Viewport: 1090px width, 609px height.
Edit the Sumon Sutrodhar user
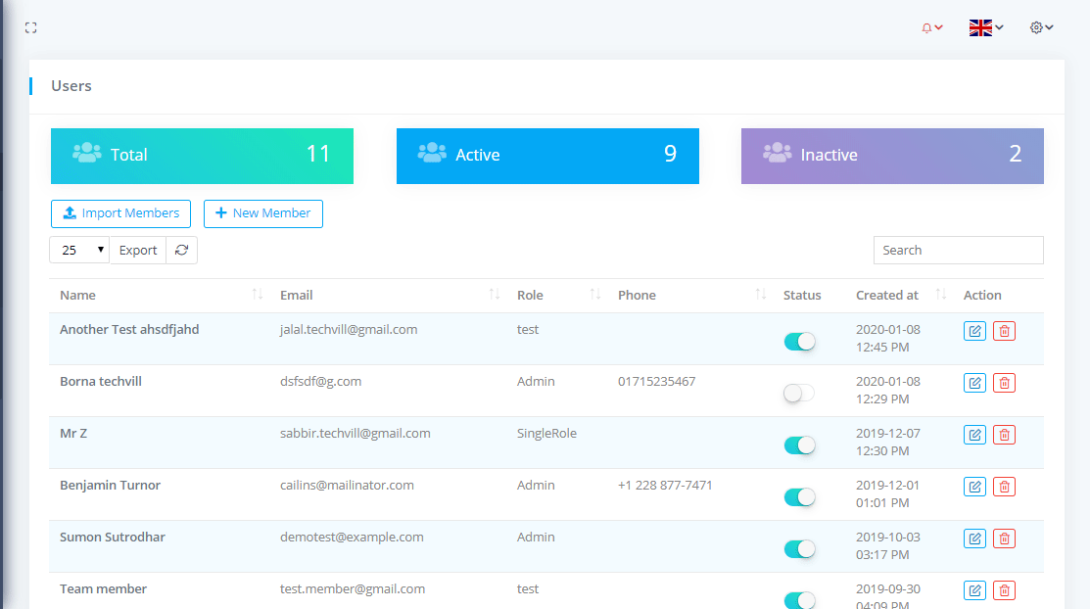click(x=974, y=539)
